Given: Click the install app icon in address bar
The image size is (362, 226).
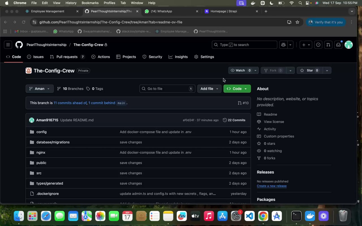Looking at the screenshot, I should click(289, 22).
